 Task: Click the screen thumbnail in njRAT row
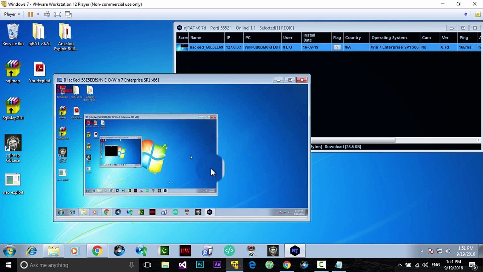[x=182, y=47]
